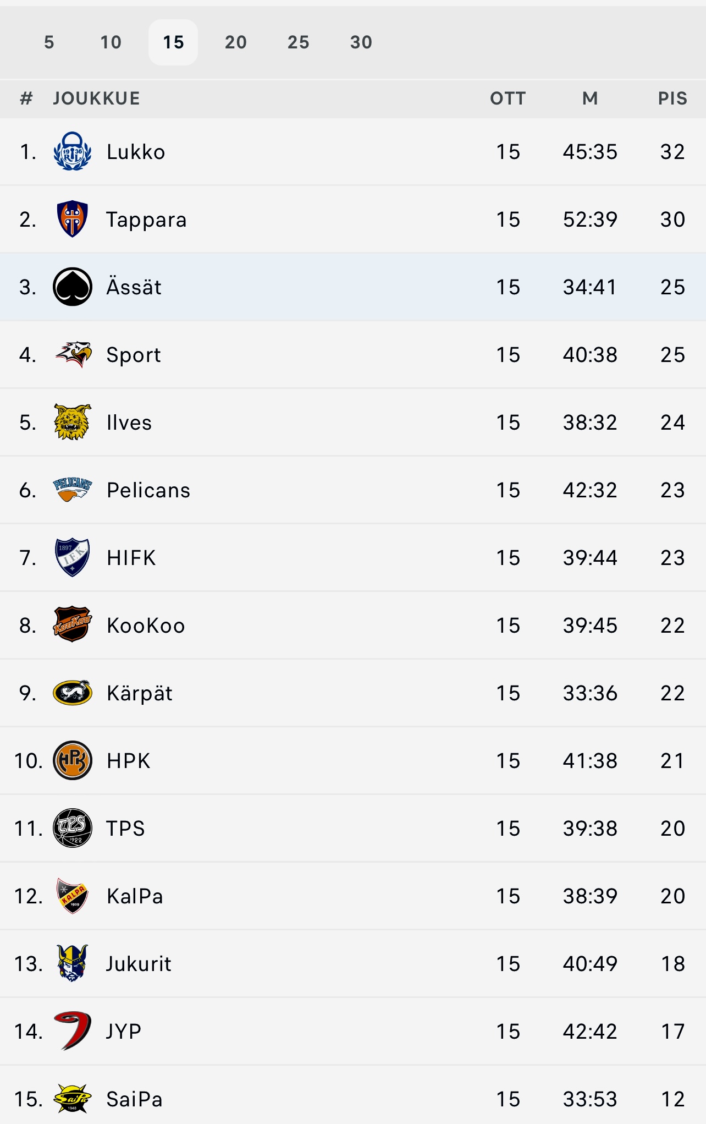Click the Sport eagle logo
The height and width of the screenshot is (1124, 706).
click(x=73, y=354)
